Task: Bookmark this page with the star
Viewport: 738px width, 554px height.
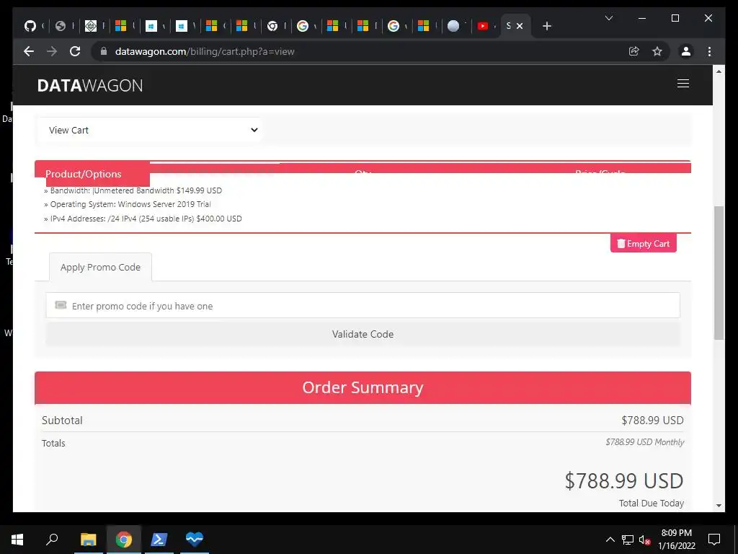Action: coord(657,51)
